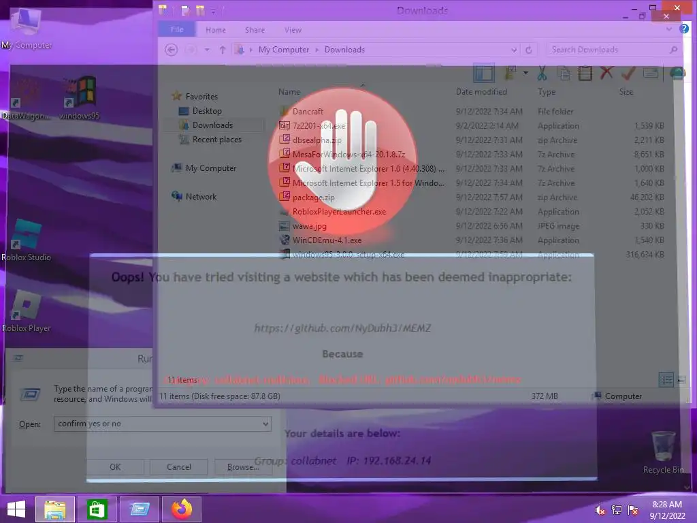
Task: Open the Home ribbon tab
Action: point(216,30)
